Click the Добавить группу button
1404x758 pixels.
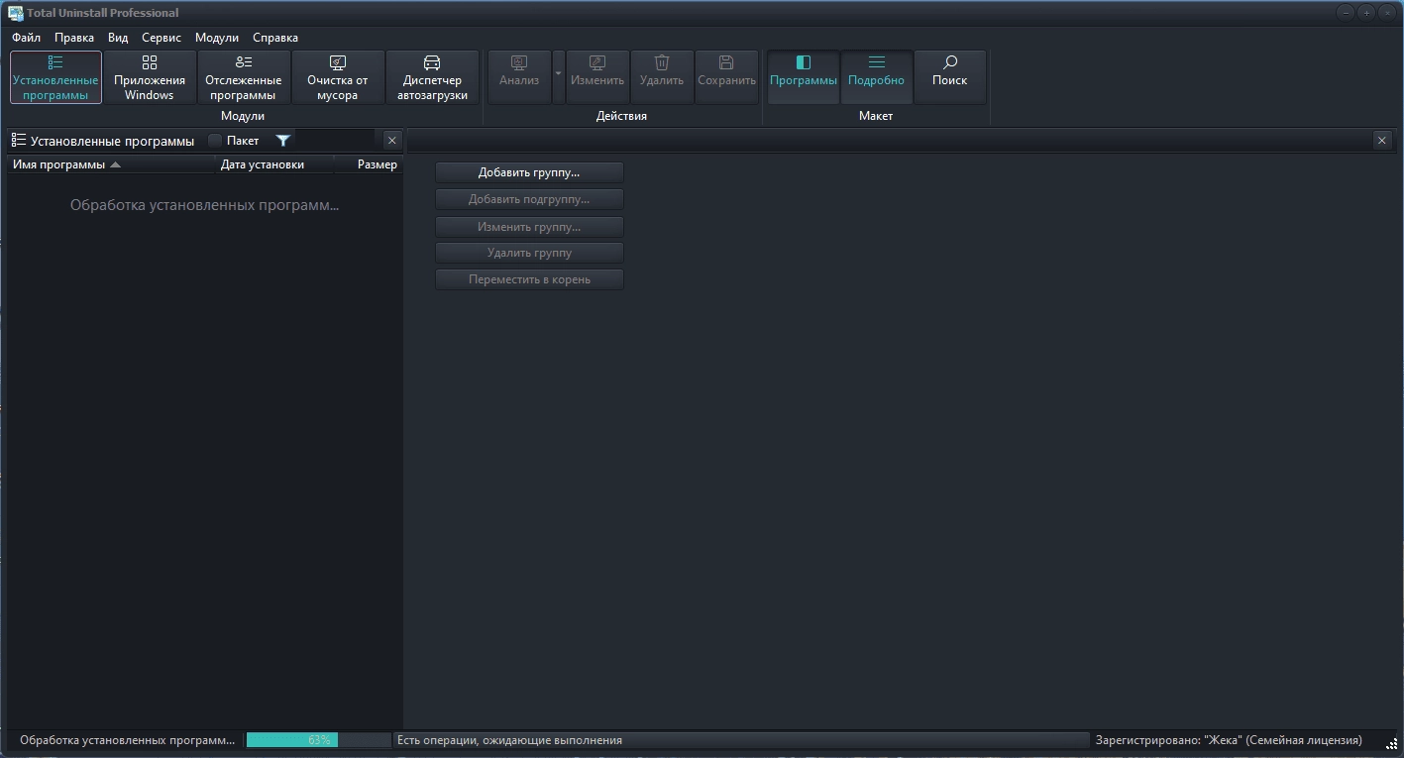tap(529, 172)
